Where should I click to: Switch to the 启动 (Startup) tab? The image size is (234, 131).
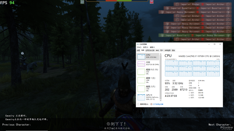[x=157, y=51]
